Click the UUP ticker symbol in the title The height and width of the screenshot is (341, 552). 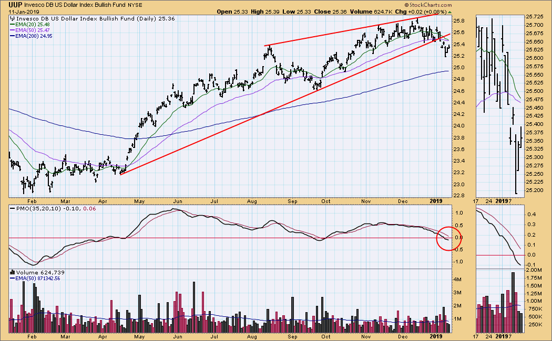pyautogui.click(x=16, y=5)
